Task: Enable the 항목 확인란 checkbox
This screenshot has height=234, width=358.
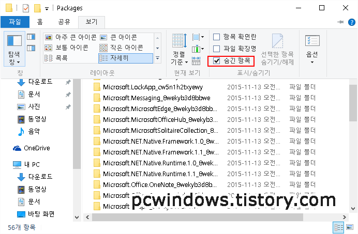Action: coord(216,37)
